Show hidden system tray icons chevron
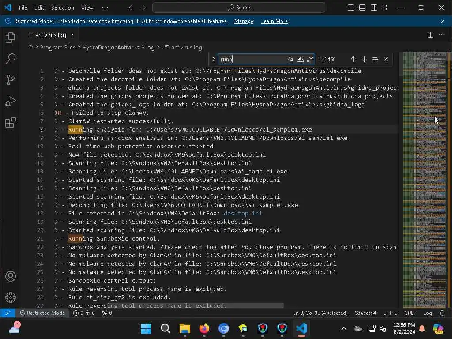Image resolution: width=452 pixels, height=339 pixels. coord(343,328)
